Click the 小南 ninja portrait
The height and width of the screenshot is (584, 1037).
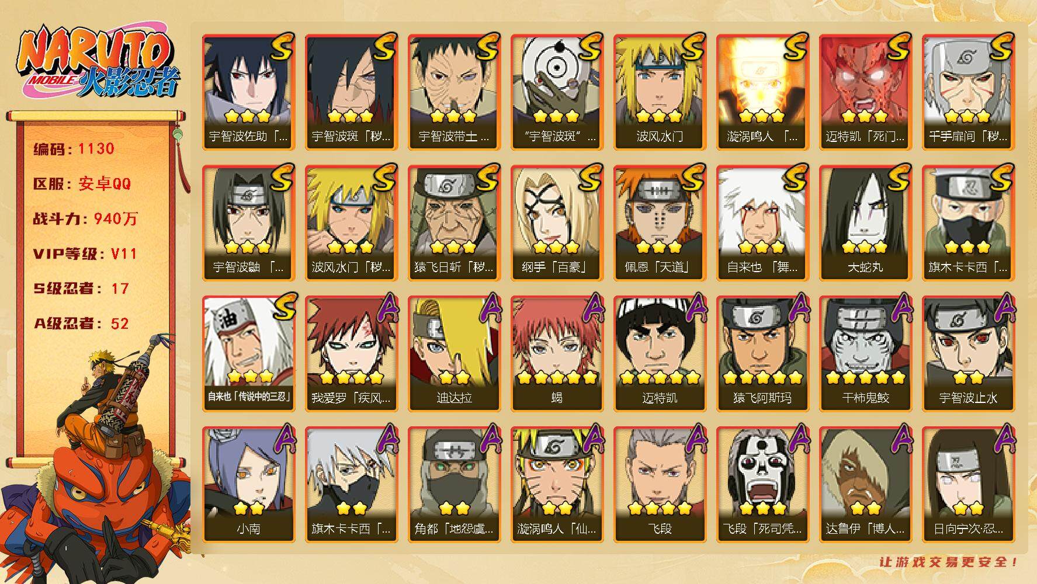(248, 484)
